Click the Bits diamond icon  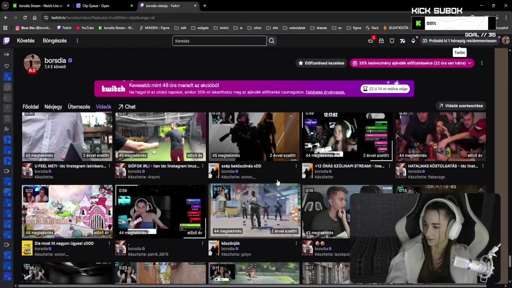pyautogui.click(x=413, y=41)
